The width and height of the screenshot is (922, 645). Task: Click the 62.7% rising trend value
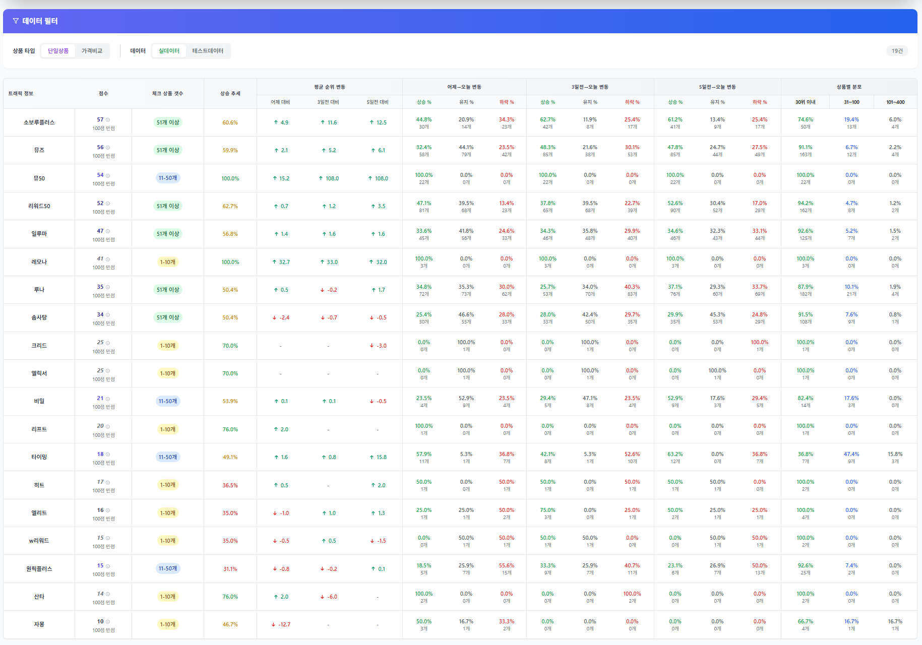[230, 206]
